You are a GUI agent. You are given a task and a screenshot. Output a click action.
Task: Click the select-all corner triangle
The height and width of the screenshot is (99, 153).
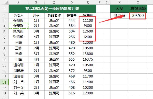click(6, 2)
